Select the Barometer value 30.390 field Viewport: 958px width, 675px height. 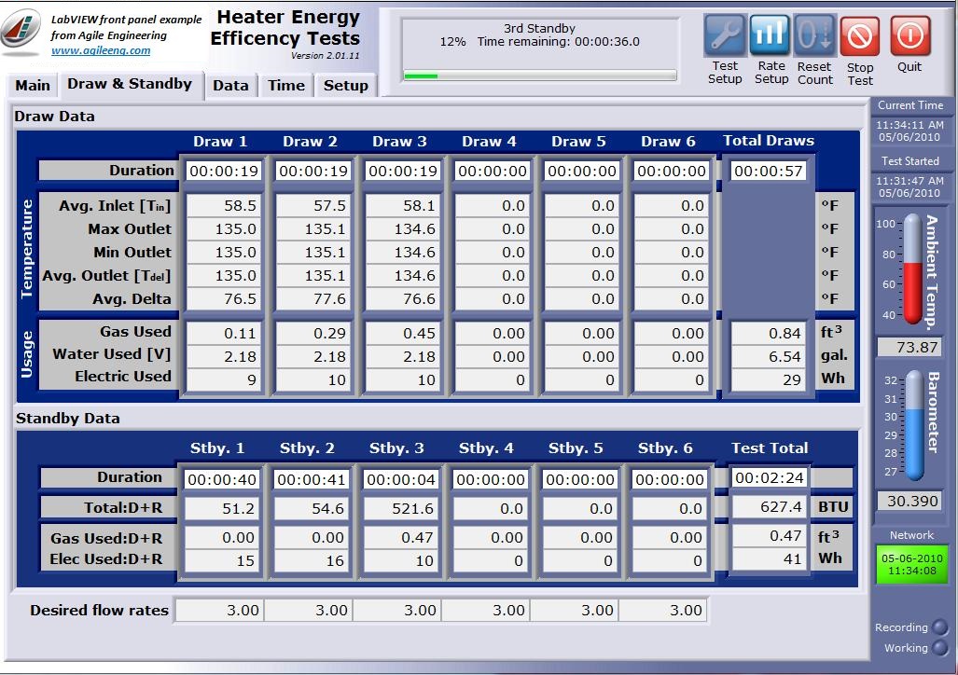pos(909,502)
